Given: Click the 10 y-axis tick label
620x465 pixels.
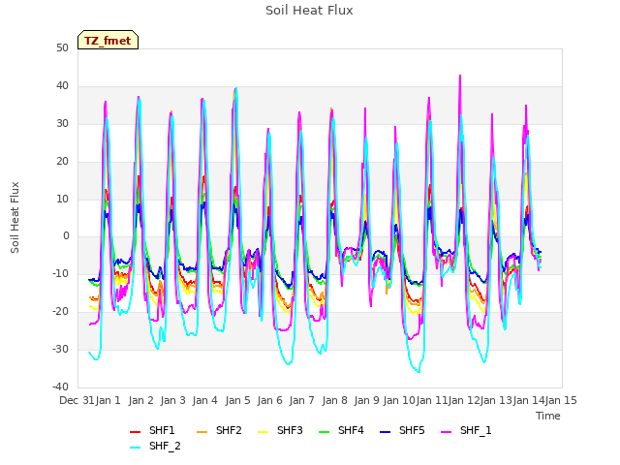Looking at the screenshot, I should click(x=62, y=199).
